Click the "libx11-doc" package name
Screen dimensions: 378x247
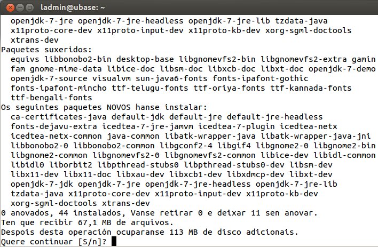tap(88, 174)
